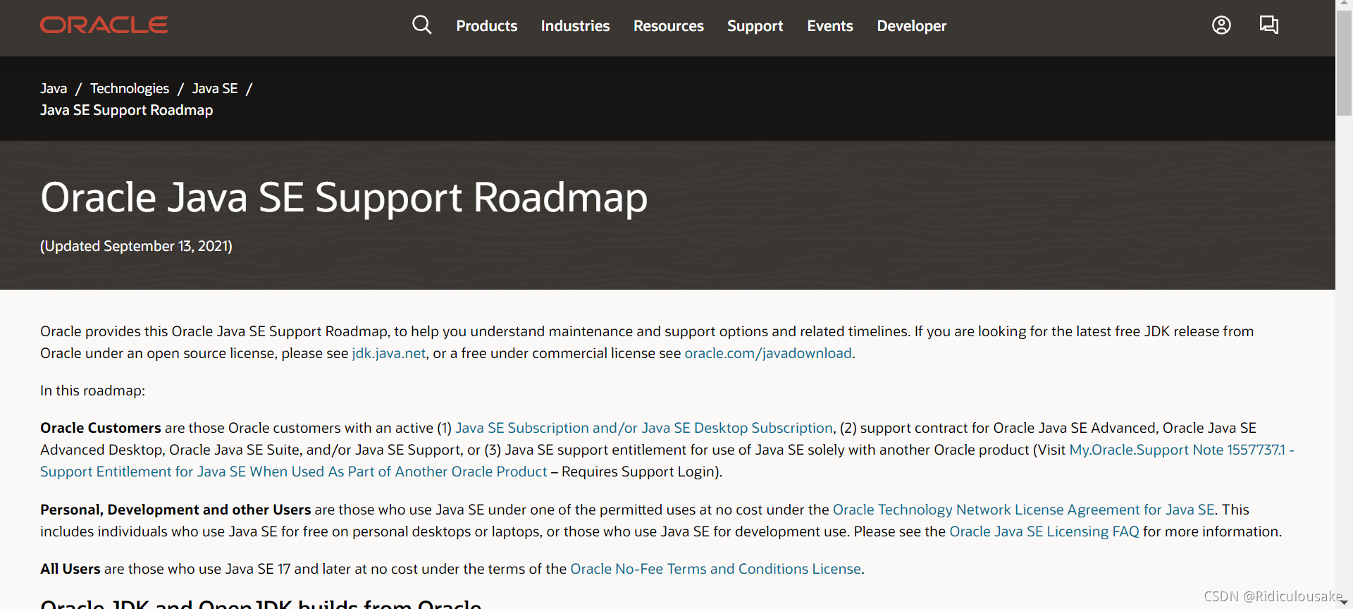Open the jdk.java.net link
Image resolution: width=1353 pixels, height=609 pixels.
(x=389, y=353)
